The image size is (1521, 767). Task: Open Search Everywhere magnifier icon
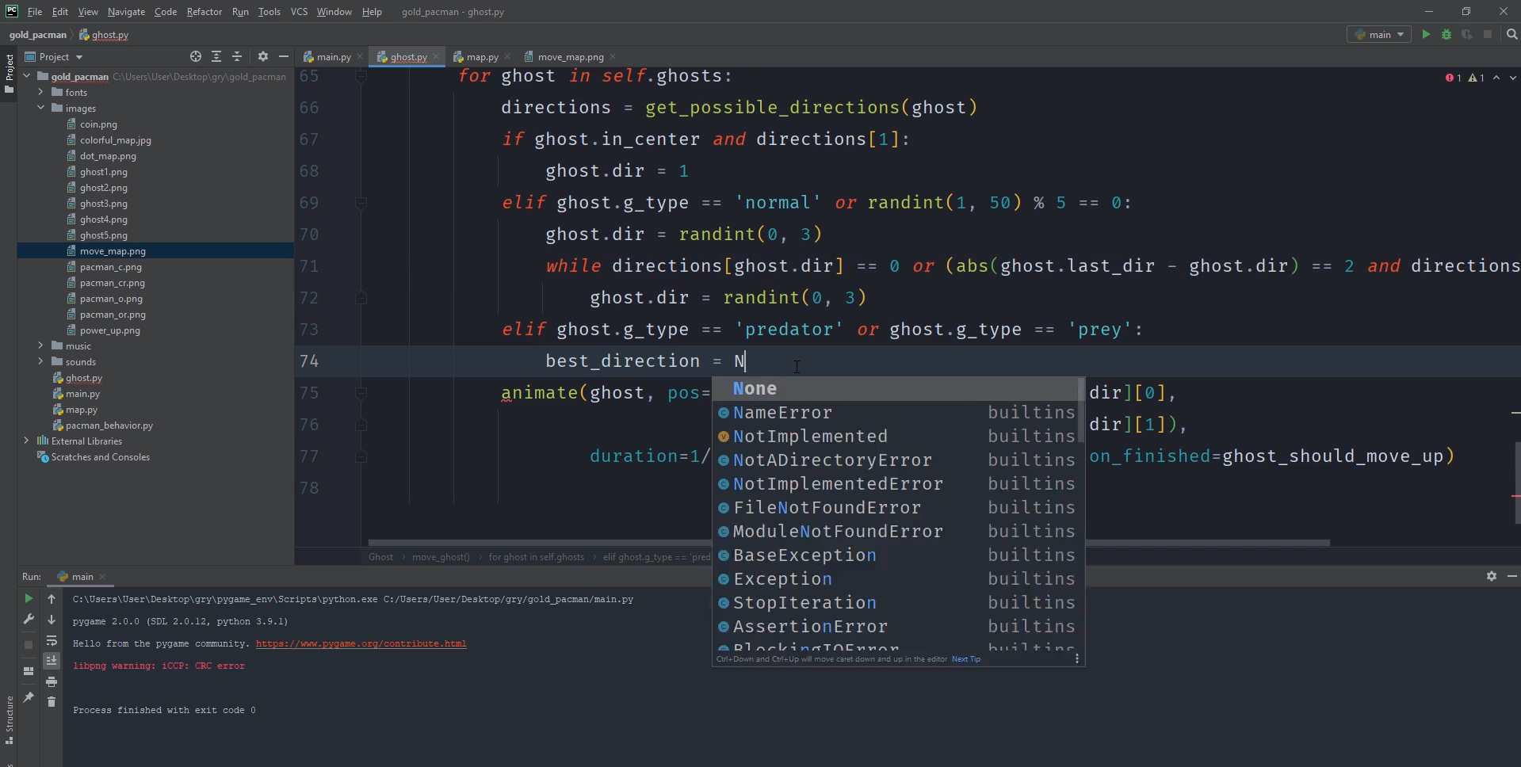point(1511,34)
